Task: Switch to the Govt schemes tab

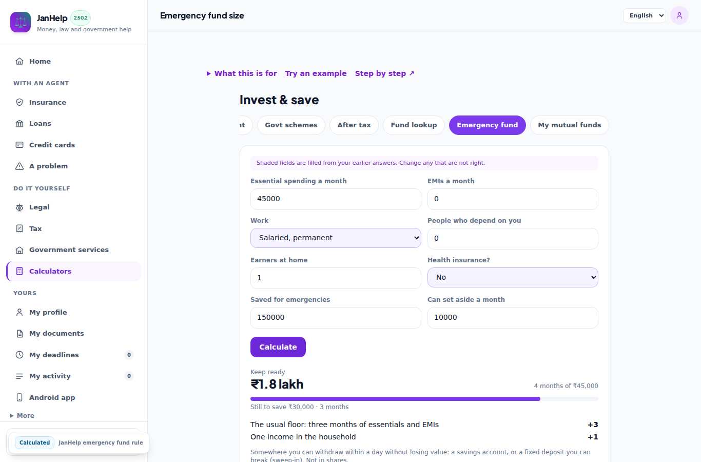Action: (x=291, y=125)
